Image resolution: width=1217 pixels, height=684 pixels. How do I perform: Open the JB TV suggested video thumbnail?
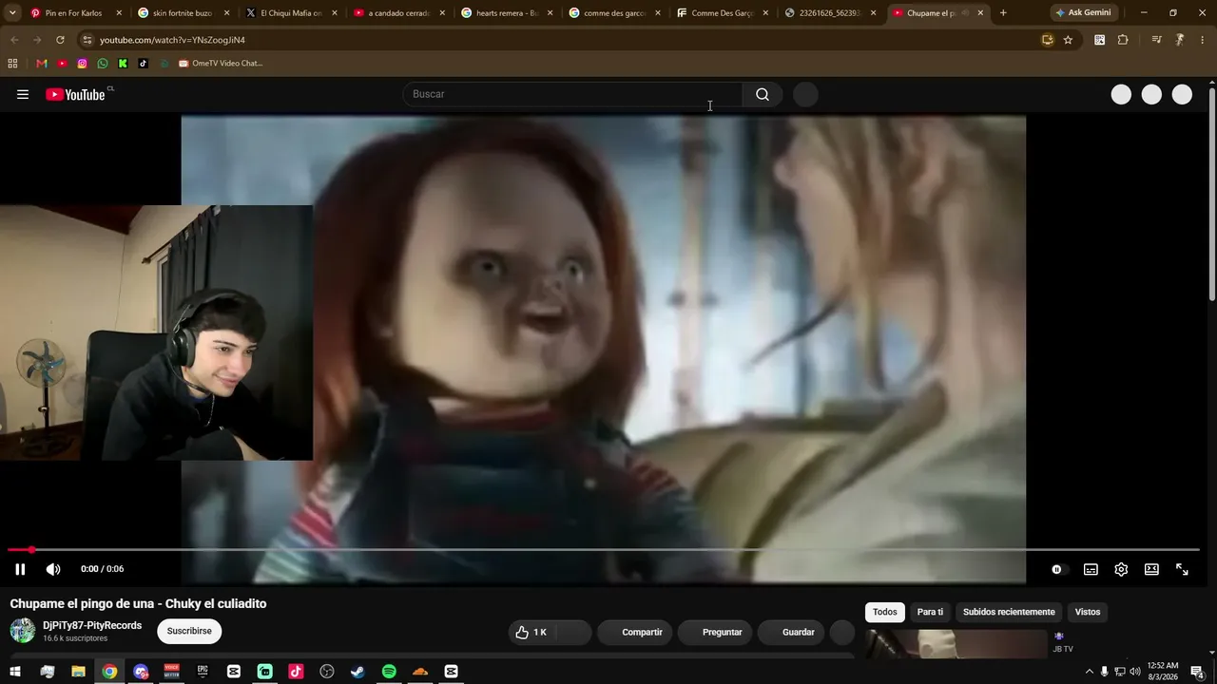pos(956,643)
